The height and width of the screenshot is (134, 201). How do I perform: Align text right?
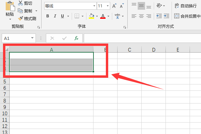[149, 16]
